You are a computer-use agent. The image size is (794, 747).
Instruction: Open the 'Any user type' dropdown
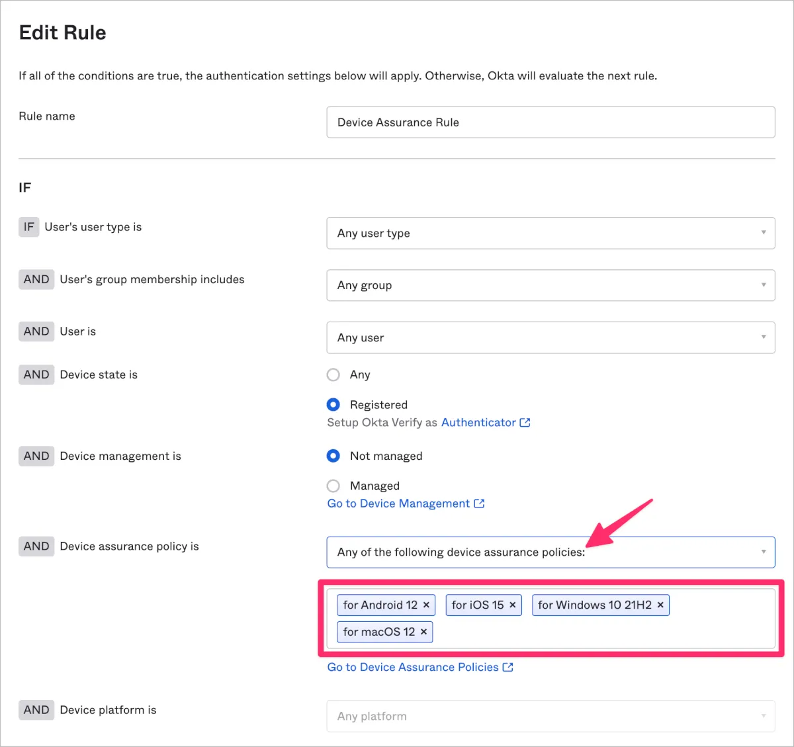click(551, 233)
